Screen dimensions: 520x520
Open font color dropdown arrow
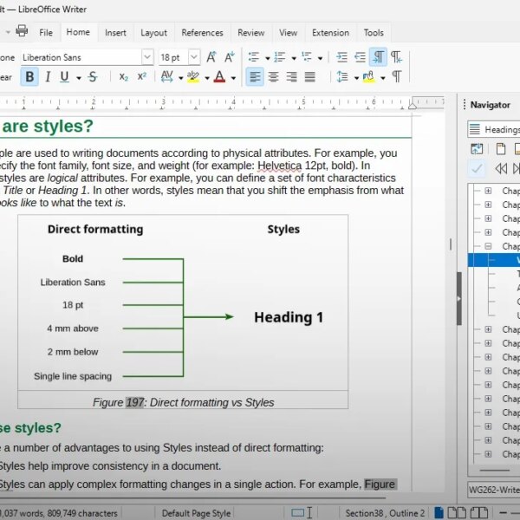233,78
